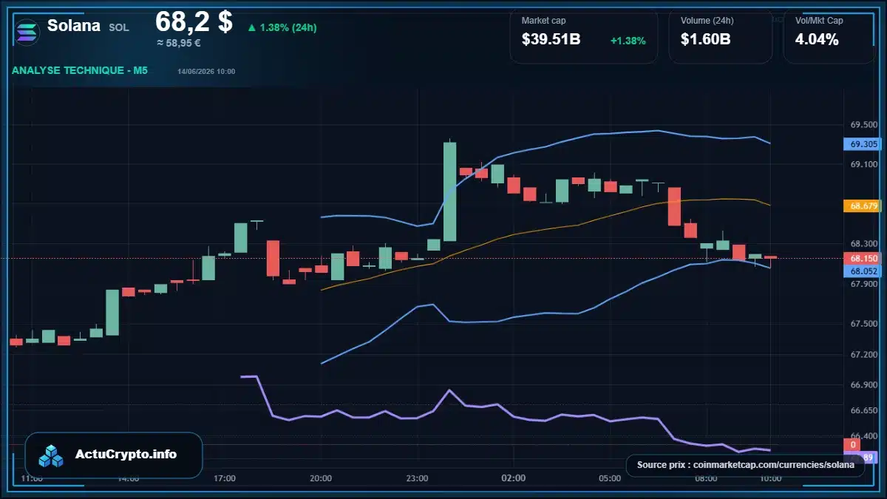Screen dimensions: 887x499
Task: Click the +1.38% market cap change
Action: pos(628,41)
